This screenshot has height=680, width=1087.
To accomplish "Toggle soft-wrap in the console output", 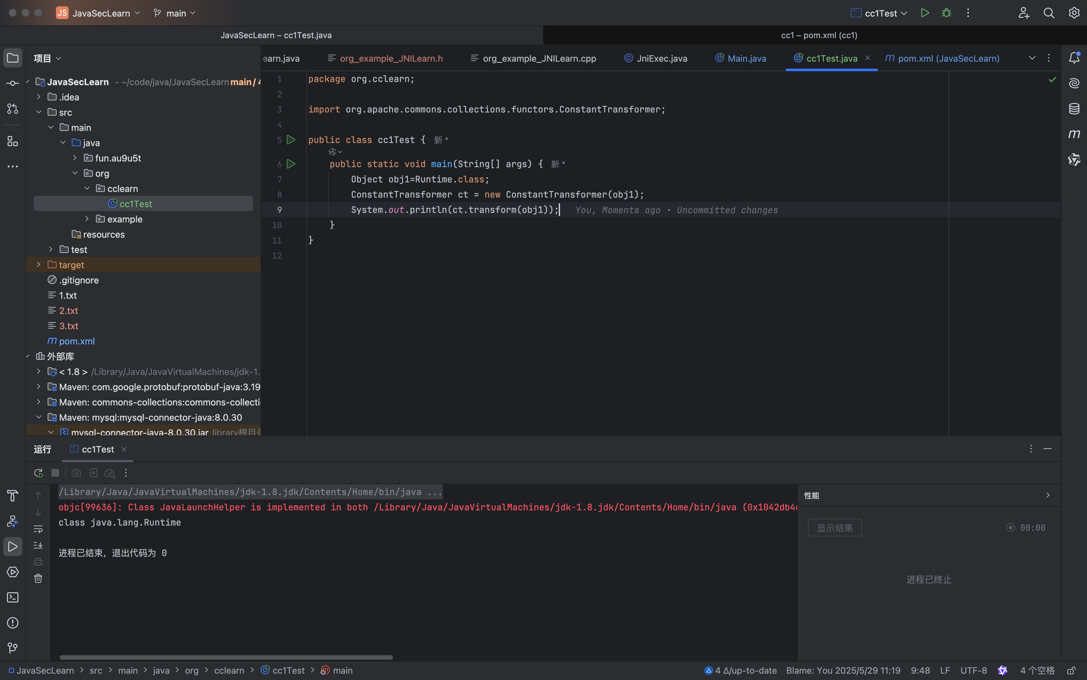I will [x=38, y=529].
